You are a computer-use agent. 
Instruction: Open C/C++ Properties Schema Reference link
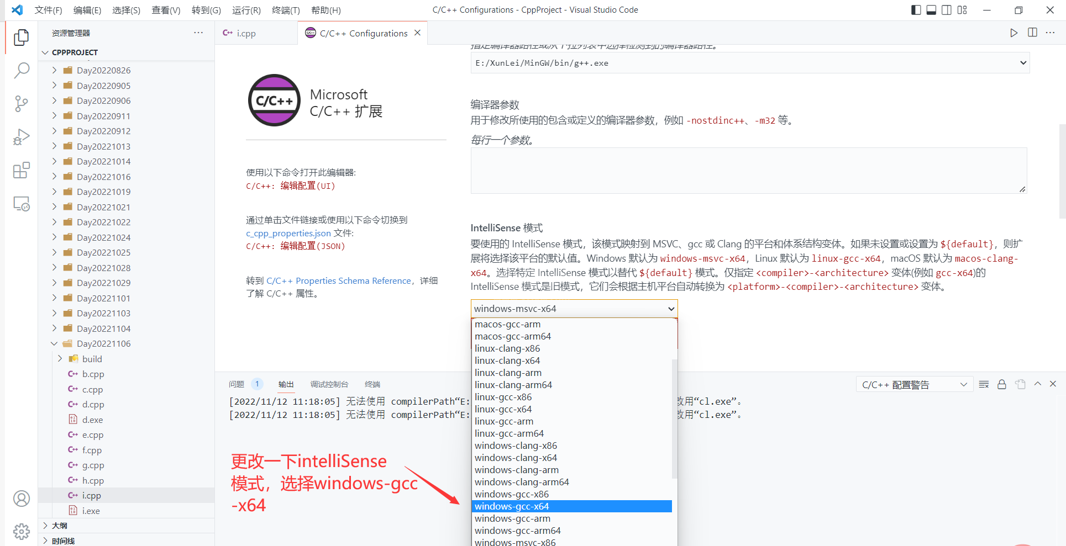tap(338, 281)
